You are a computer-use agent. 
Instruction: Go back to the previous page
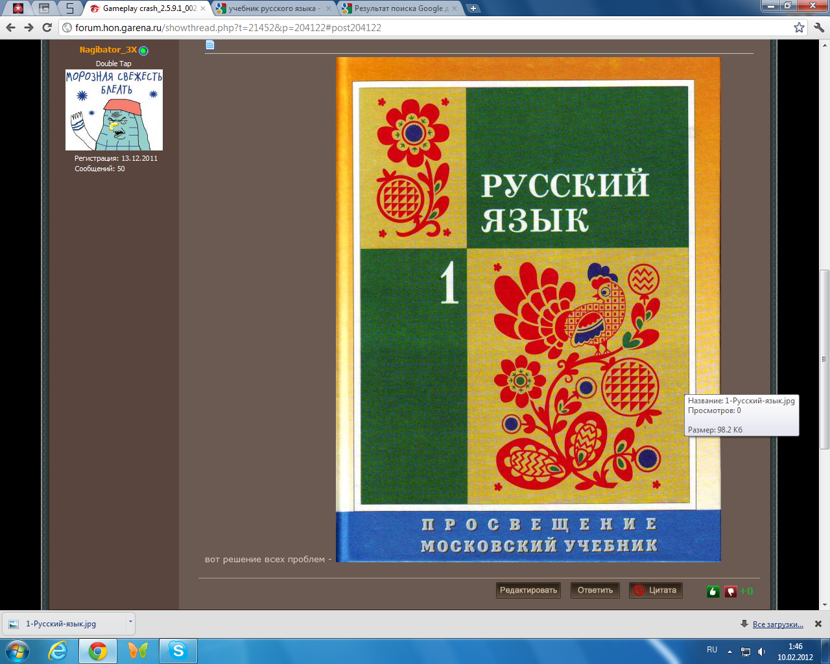point(11,27)
